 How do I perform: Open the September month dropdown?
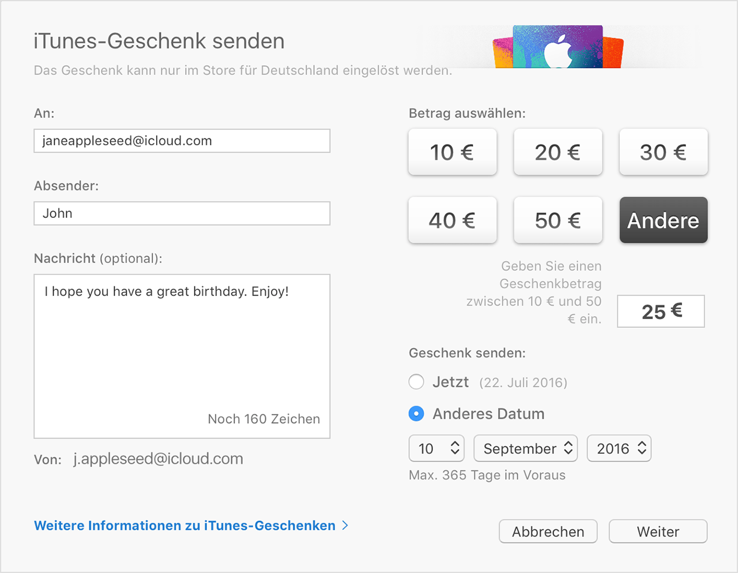click(525, 448)
